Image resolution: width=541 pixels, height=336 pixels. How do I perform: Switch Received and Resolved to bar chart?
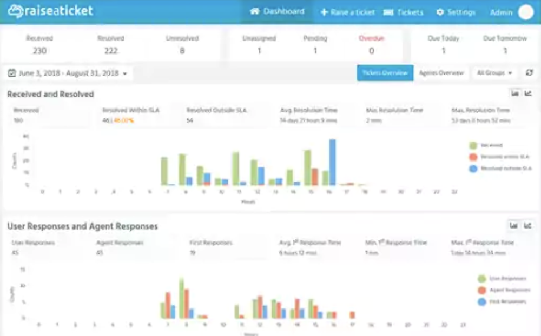(x=515, y=93)
